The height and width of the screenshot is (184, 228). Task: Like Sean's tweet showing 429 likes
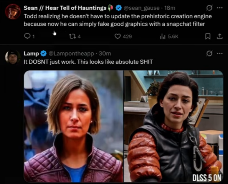click(x=117, y=36)
